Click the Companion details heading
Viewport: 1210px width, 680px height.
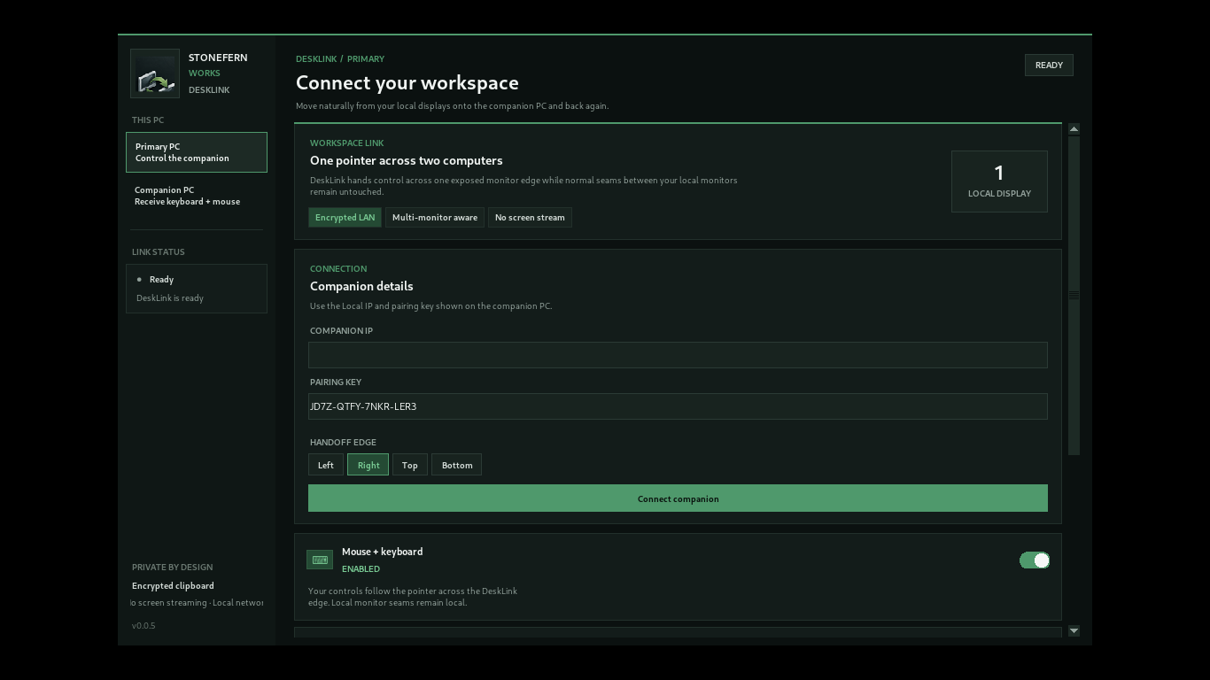(361, 287)
